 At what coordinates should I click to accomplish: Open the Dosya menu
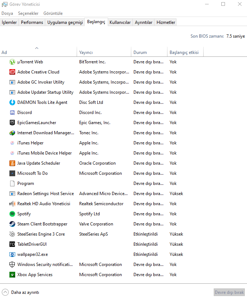(7, 13)
